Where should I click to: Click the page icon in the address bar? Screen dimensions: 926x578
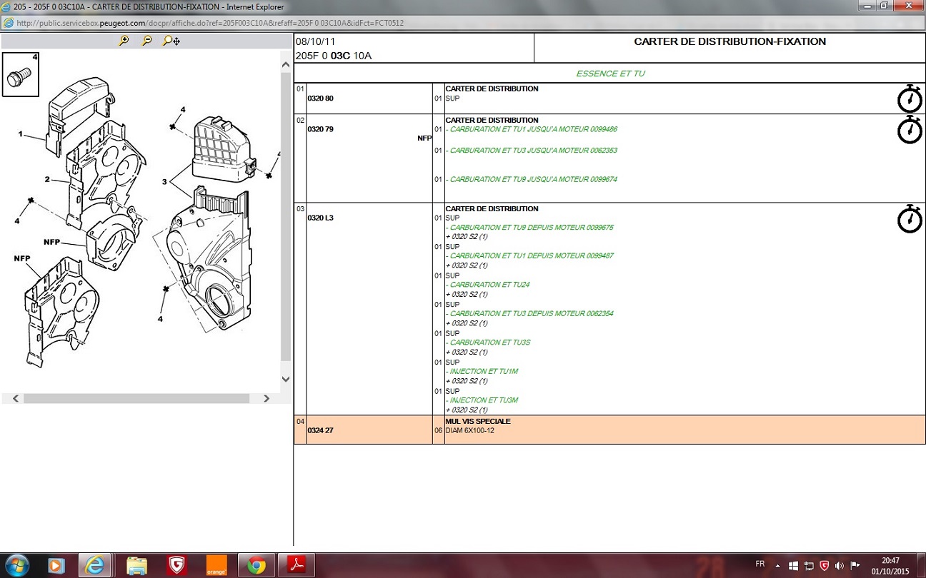click(8, 23)
